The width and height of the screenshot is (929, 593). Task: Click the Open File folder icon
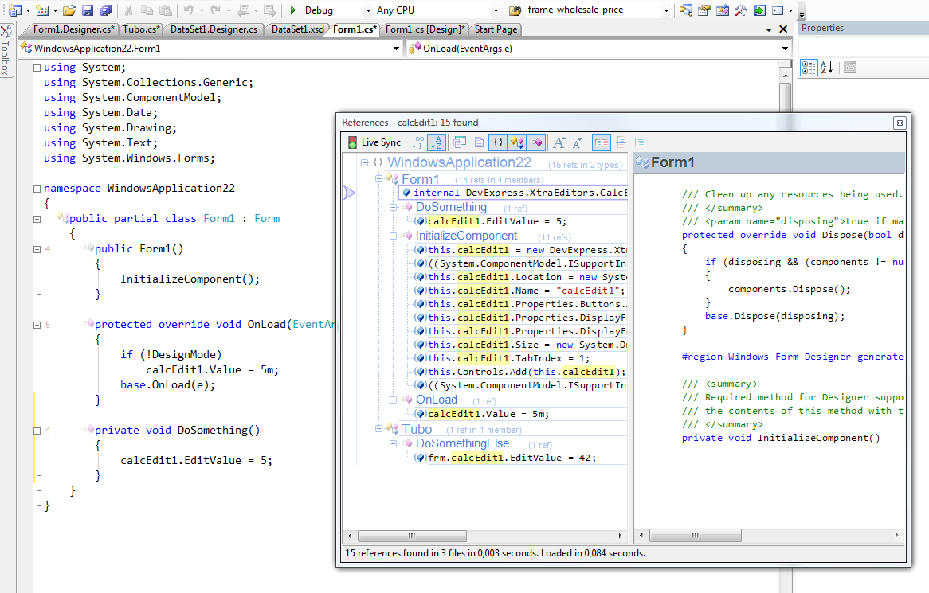(69, 10)
